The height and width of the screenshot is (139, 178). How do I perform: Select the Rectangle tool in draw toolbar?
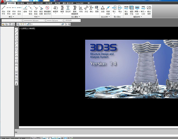point(16,41)
